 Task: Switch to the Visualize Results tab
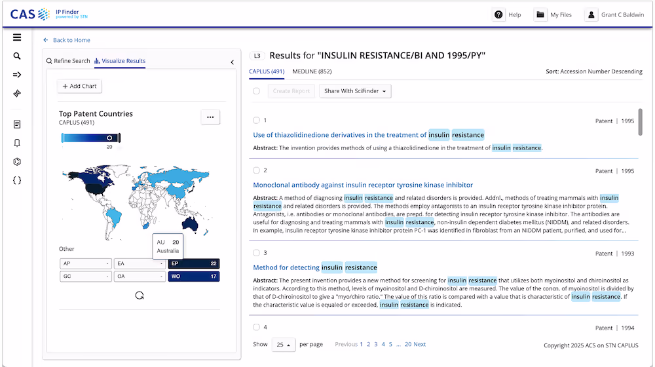click(x=120, y=61)
